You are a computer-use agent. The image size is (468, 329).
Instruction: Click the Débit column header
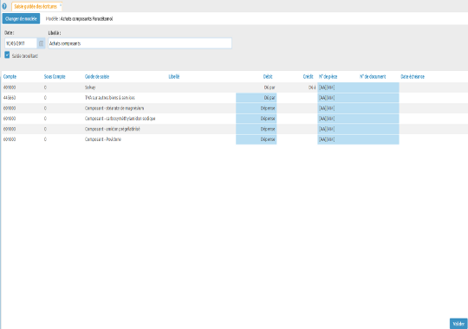268,77
